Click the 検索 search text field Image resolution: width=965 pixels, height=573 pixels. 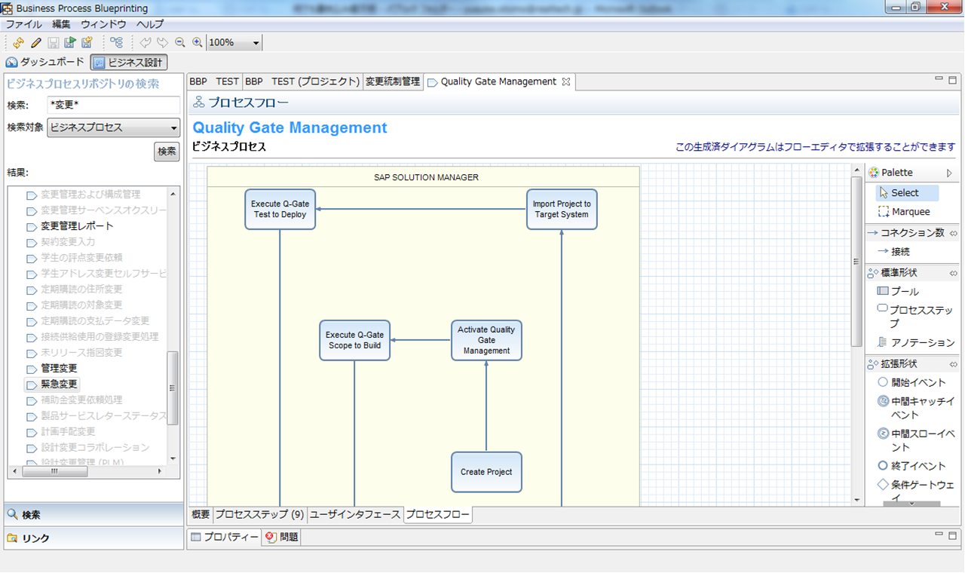tap(114, 105)
